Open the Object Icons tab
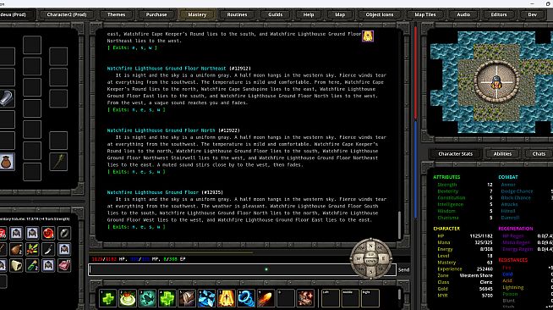The width and height of the screenshot is (553, 310). (380, 14)
